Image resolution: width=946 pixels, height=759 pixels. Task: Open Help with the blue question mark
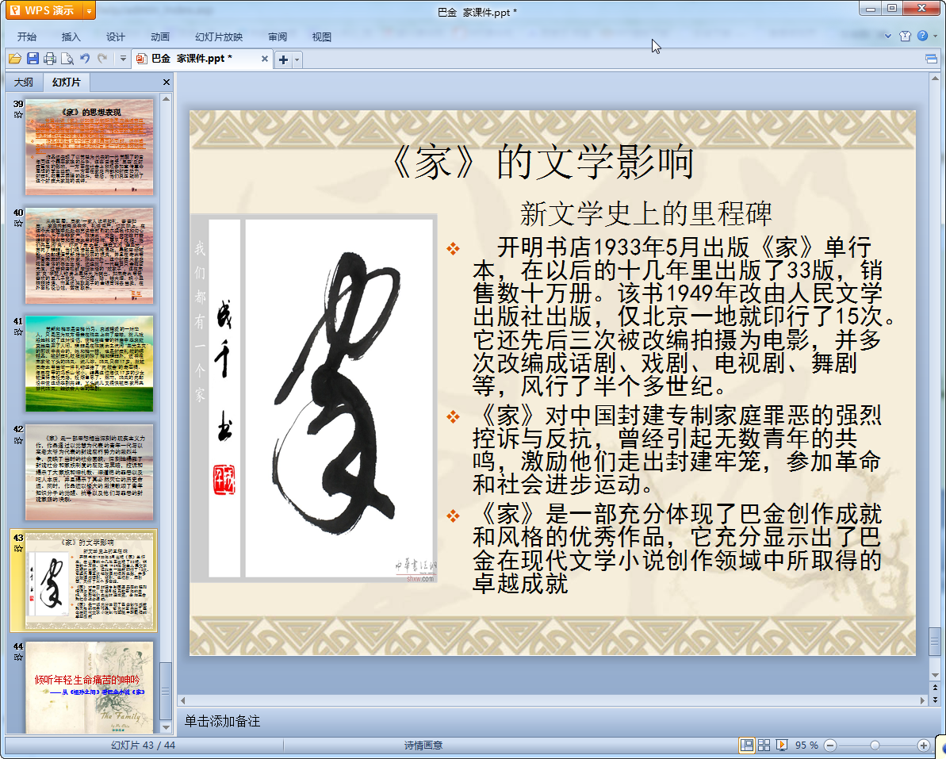tap(922, 36)
